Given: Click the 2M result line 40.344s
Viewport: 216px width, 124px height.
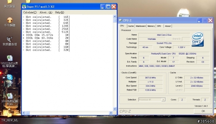Looking at the screenshot, I should pyautogui.click(x=46, y=38).
